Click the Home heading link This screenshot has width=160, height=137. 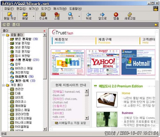click(126, 93)
